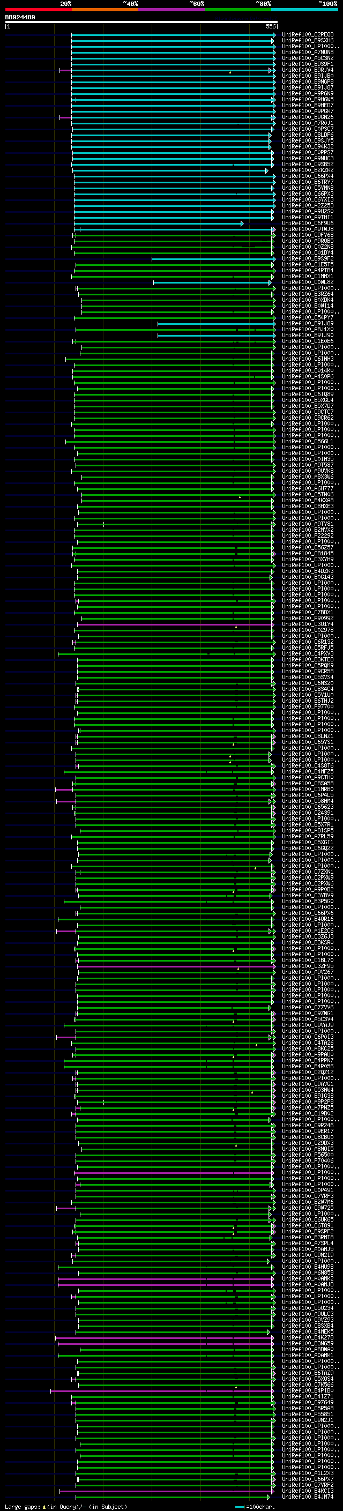Select label UniRef100_Q8LDF6
Screen dimensions: 343x1511
308,135
